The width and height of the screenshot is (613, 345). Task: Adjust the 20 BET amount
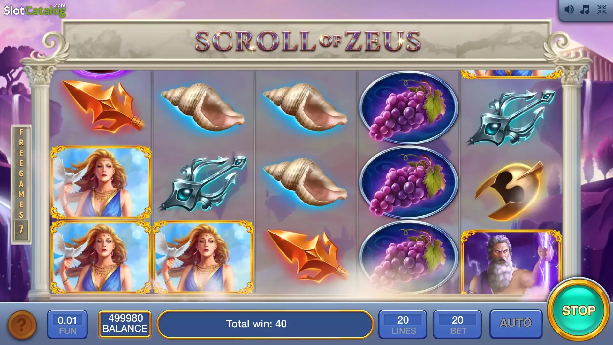[x=457, y=324]
